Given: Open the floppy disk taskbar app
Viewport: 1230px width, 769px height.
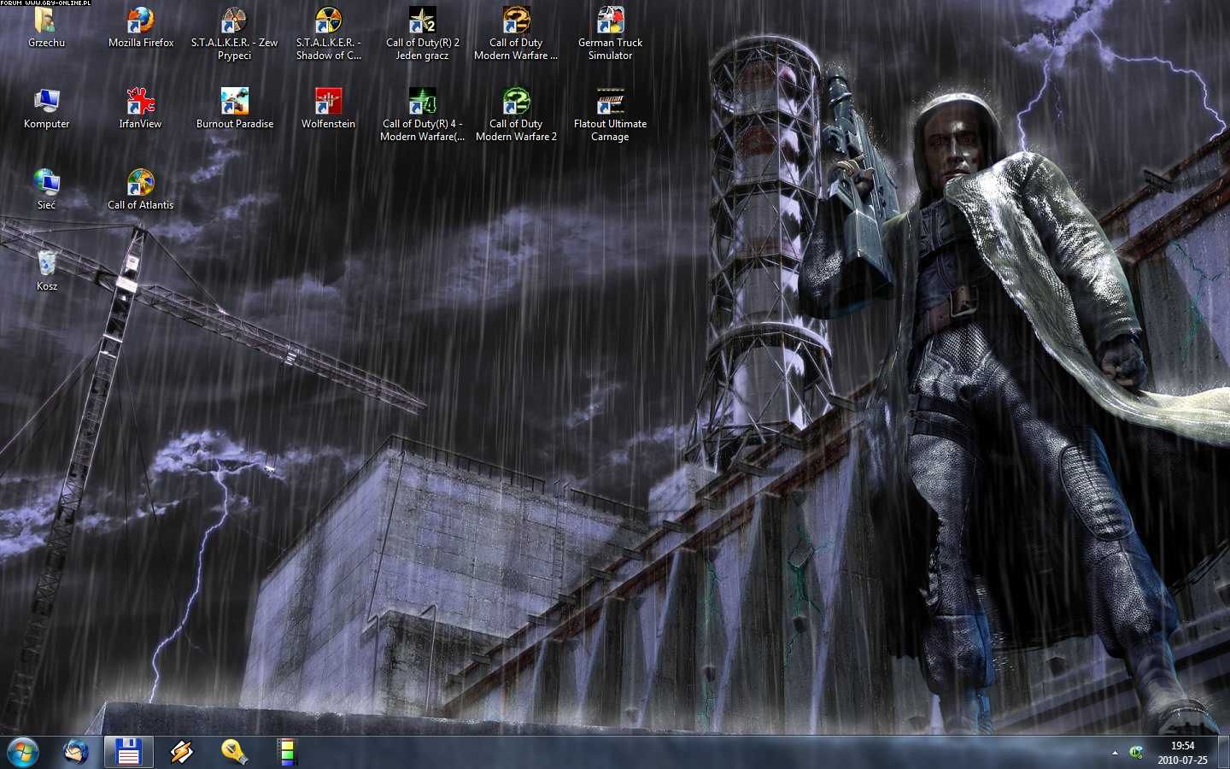Looking at the screenshot, I should click(x=128, y=752).
